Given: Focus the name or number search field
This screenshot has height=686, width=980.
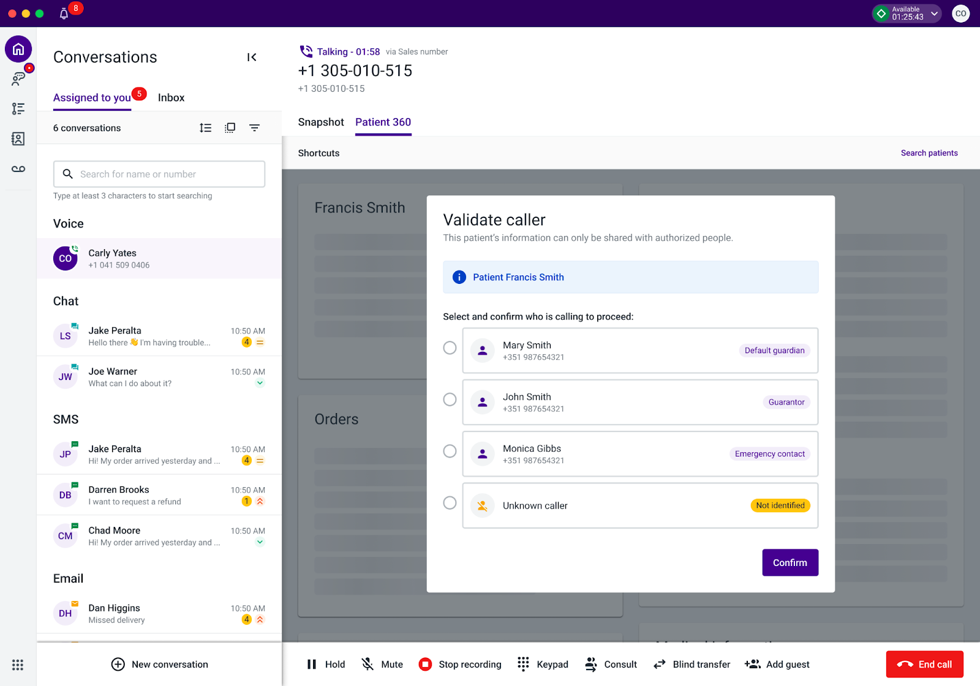Looking at the screenshot, I should coord(159,174).
